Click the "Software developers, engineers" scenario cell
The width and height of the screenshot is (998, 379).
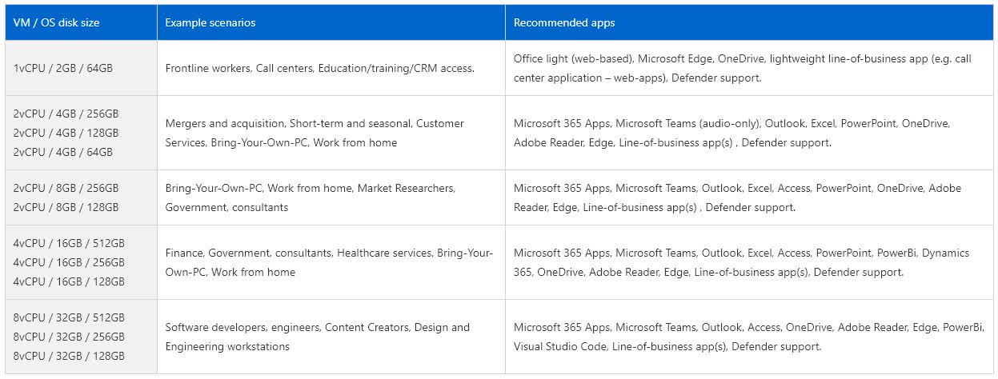(x=317, y=337)
